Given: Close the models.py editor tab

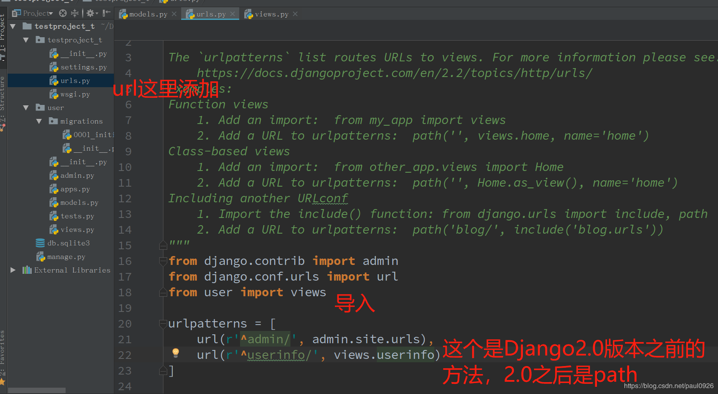Looking at the screenshot, I should [x=174, y=14].
